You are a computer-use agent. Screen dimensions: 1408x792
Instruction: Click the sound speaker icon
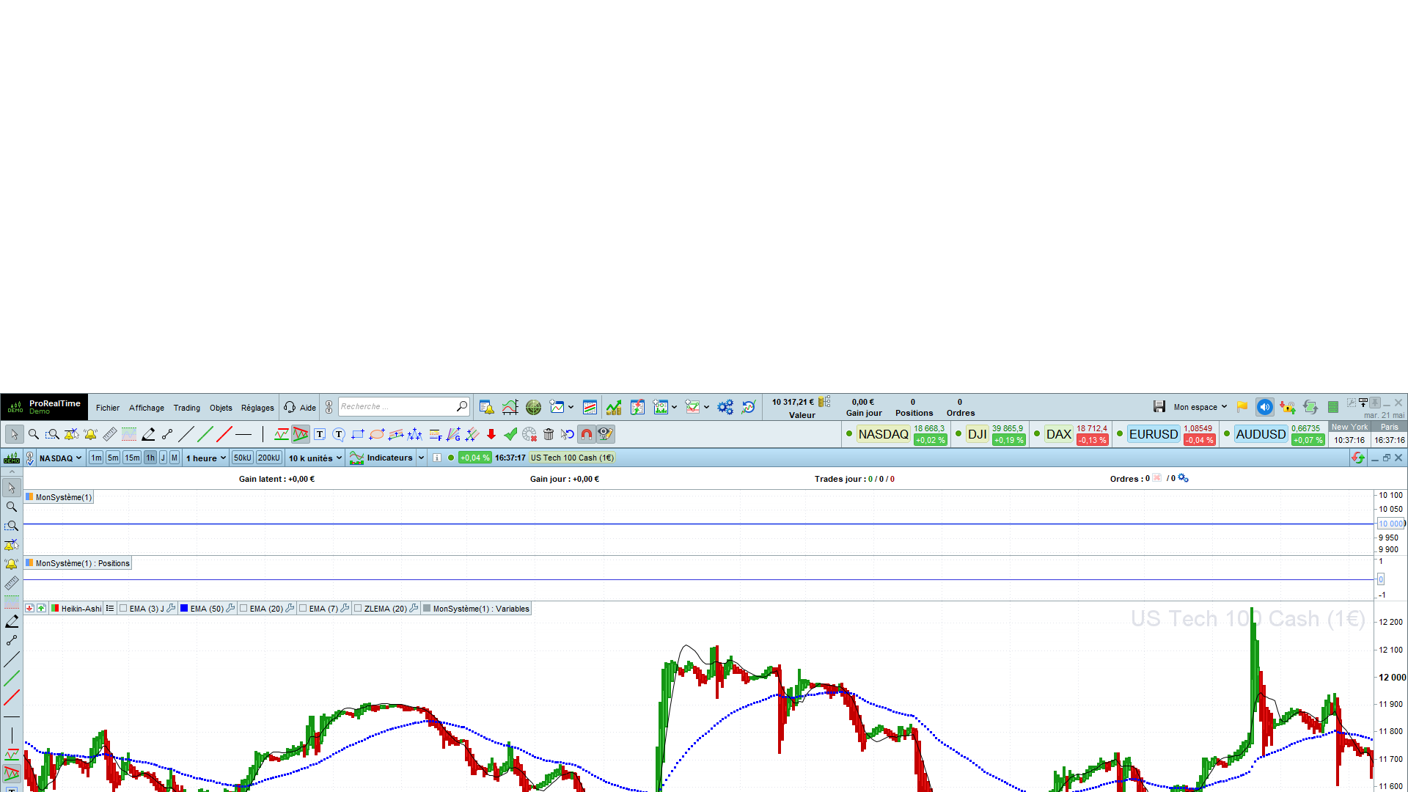pos(1264,407)
